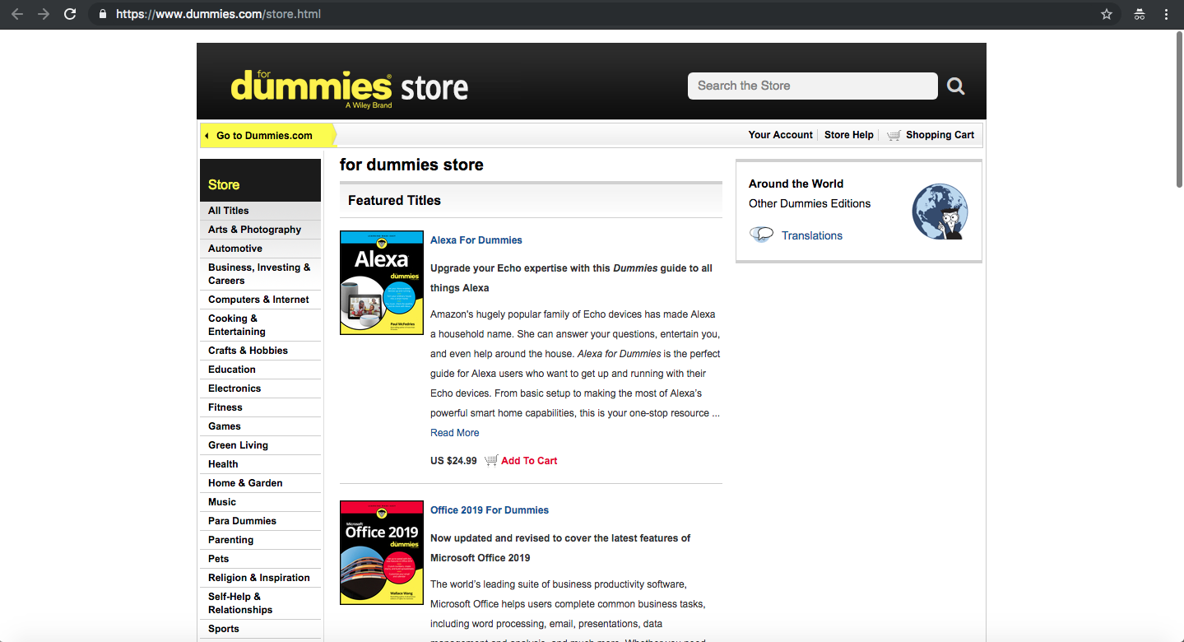Click the For Dummies store logo
The image size is (1184, 642).
pyautogui.click(x=350, y=88)
